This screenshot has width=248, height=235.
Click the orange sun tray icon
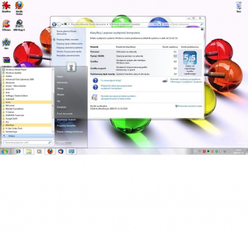tap(212, 151)
